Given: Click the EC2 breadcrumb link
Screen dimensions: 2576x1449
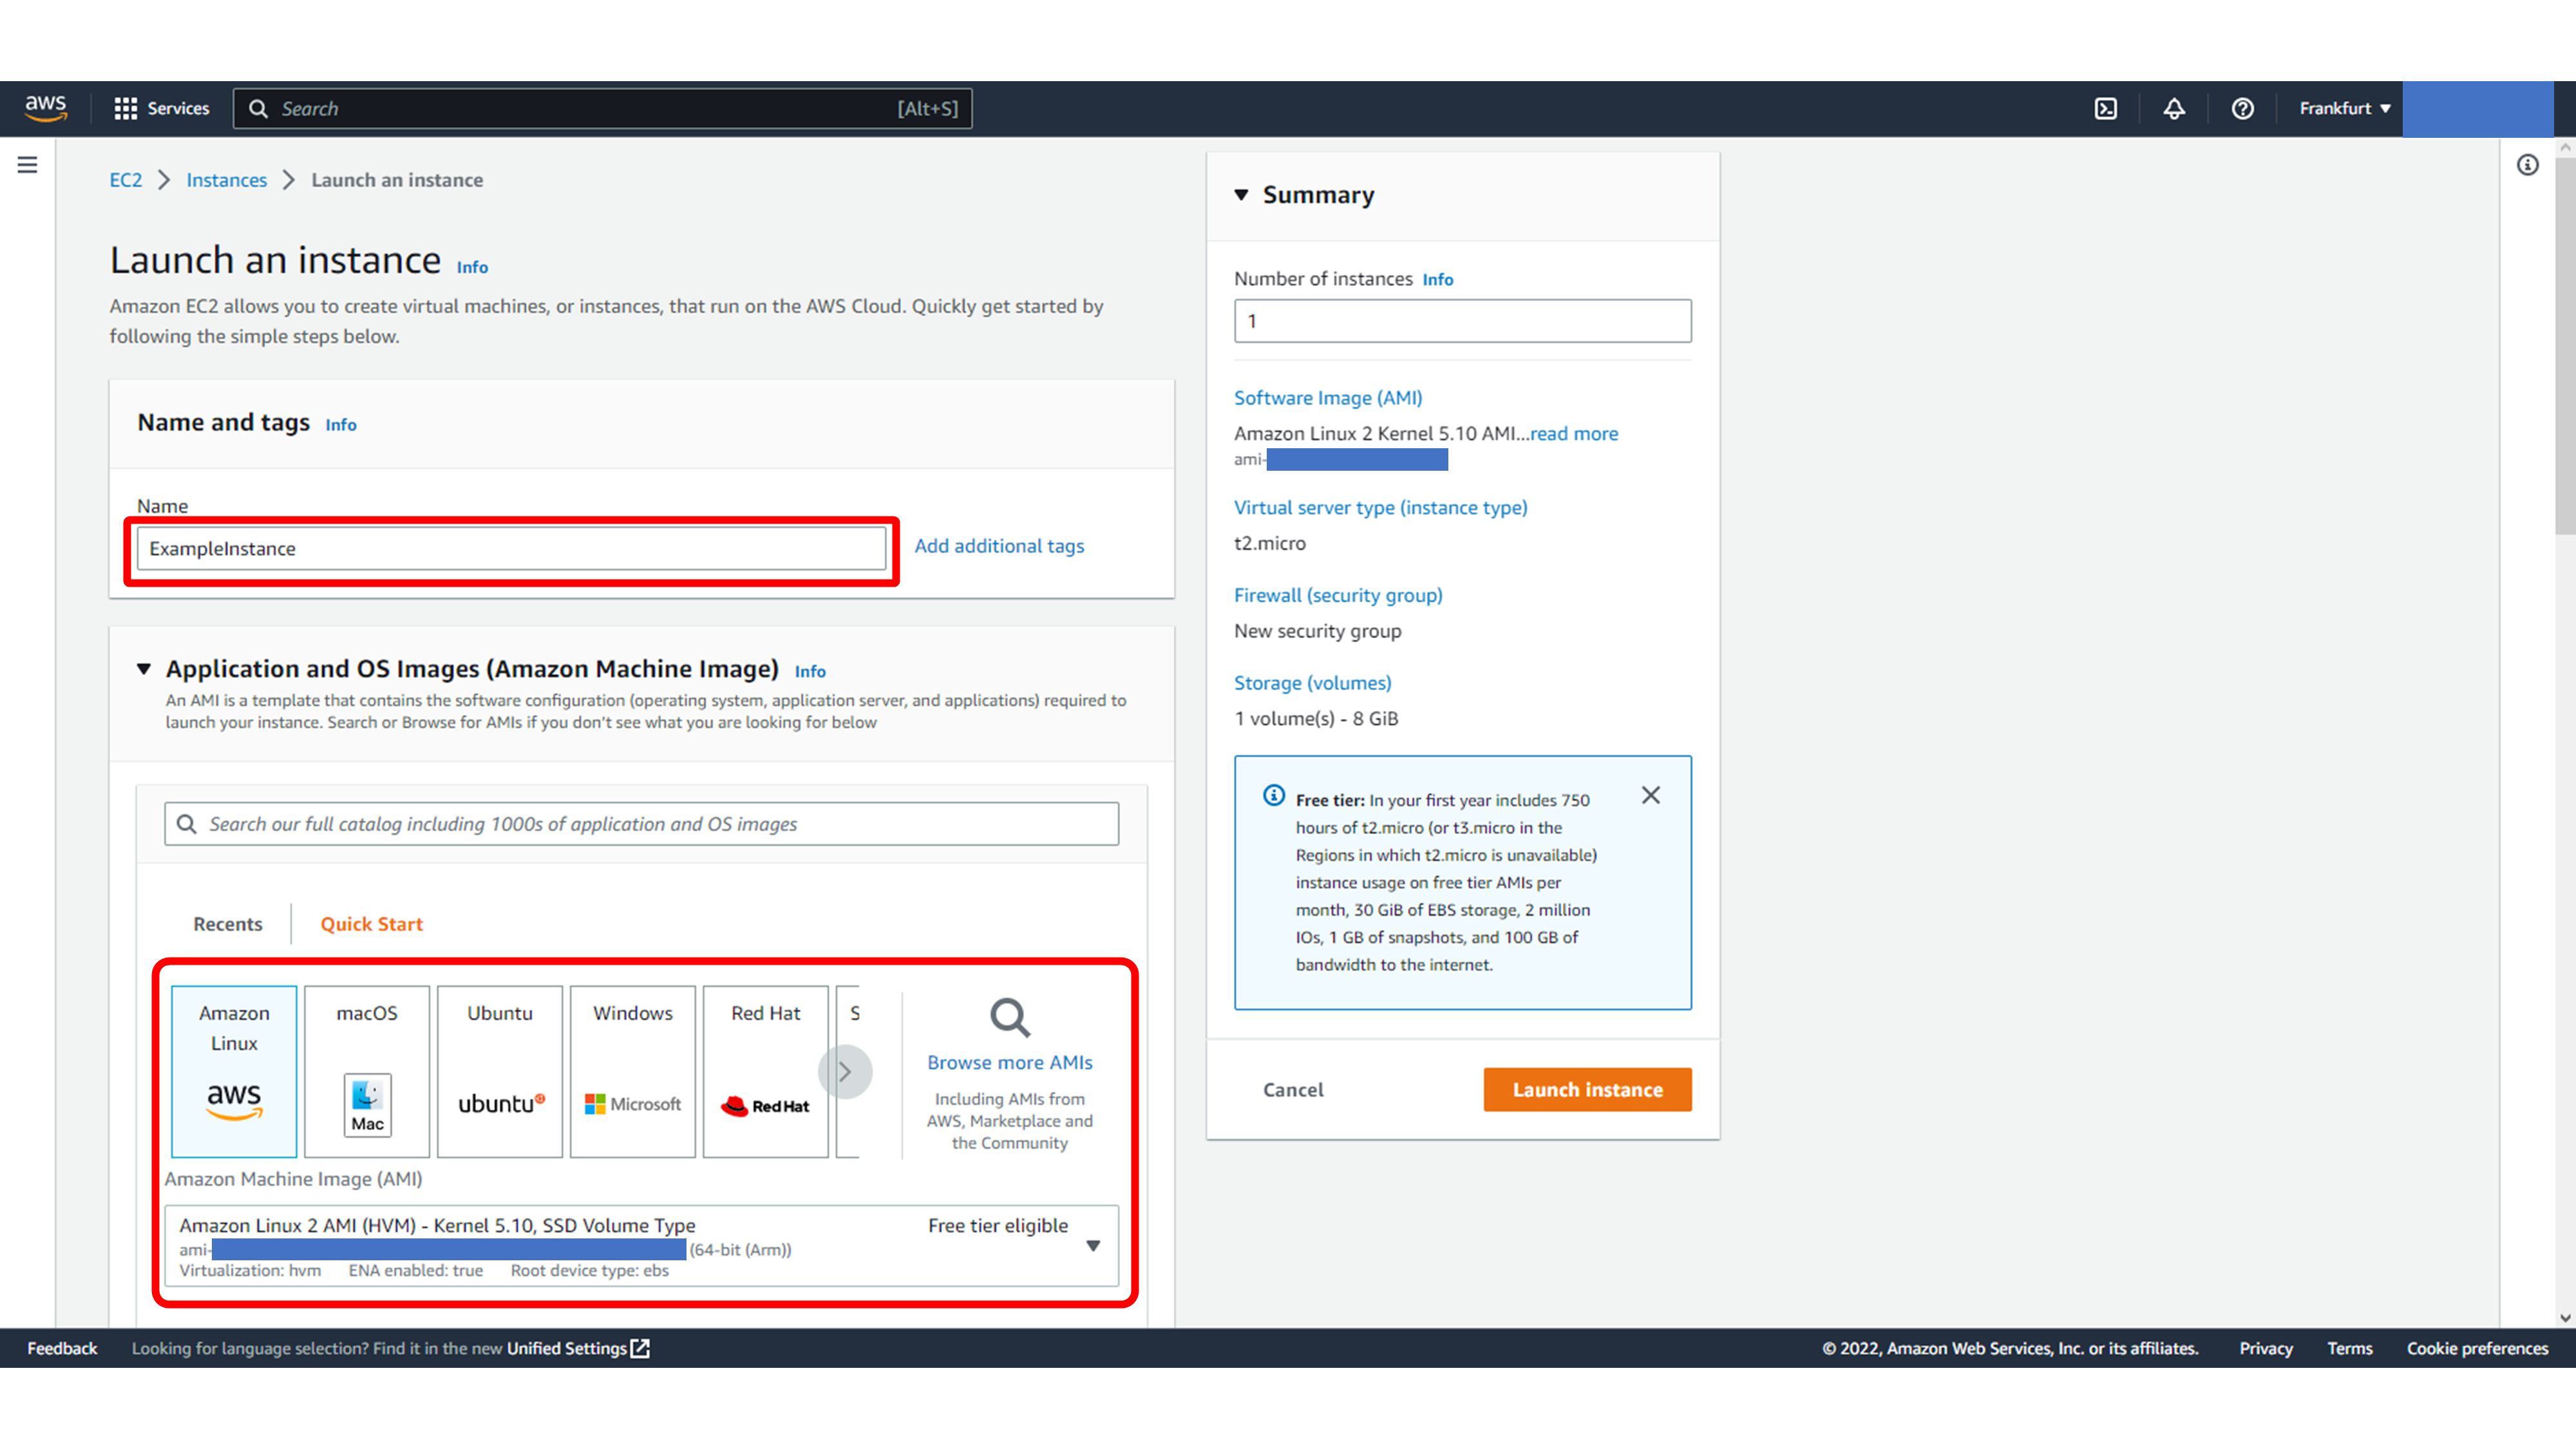Looking at the screenshot, I should (x=126, y=180).
